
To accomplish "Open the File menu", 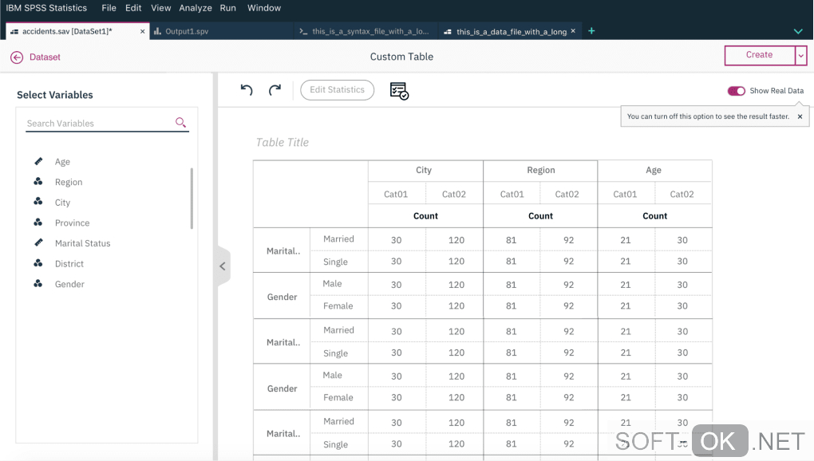I will tap(109, 8).
